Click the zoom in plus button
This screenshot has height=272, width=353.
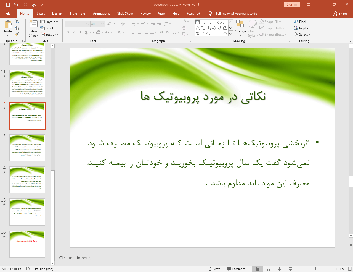pos(331,269)
